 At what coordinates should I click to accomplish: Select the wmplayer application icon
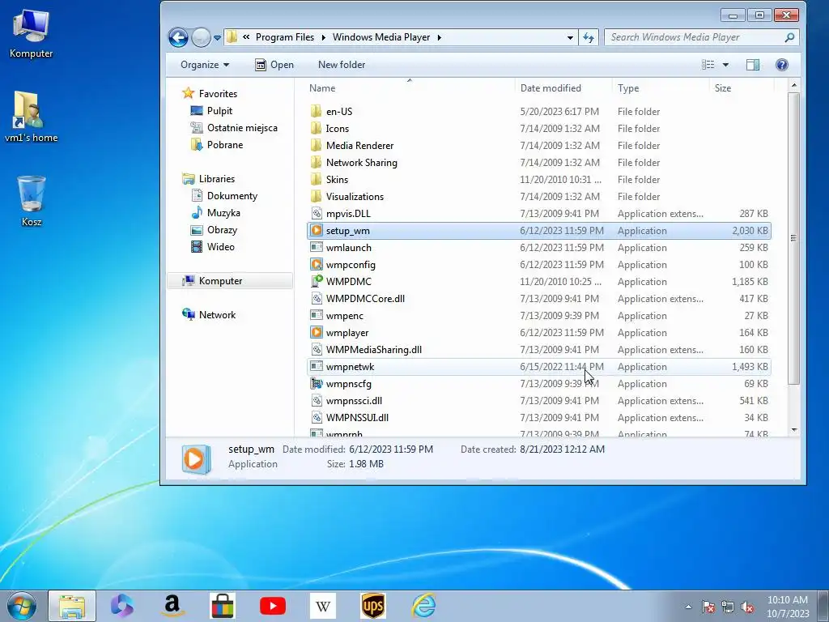[x=317, y=332]
